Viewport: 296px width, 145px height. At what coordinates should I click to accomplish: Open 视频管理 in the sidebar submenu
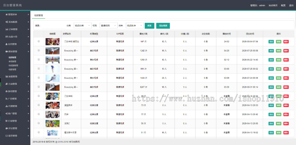tap(12, 58)
